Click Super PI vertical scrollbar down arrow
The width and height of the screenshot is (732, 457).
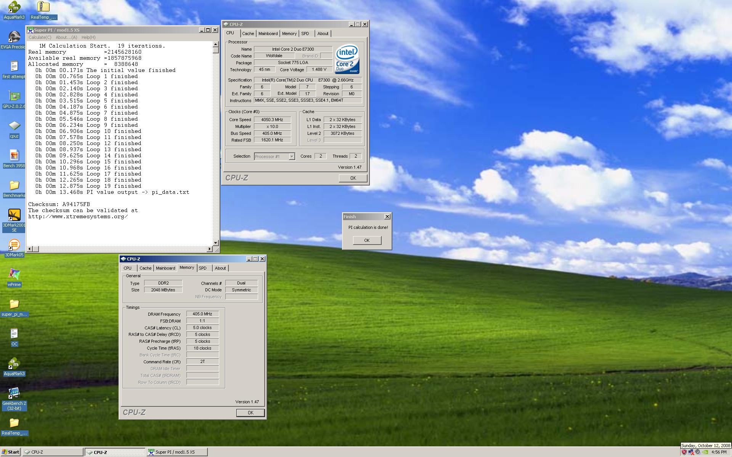pos(216,243)
